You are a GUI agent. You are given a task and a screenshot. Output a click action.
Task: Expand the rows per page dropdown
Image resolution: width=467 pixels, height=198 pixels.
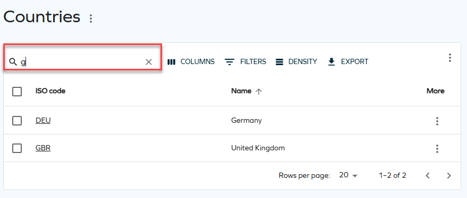pos(348,175)
